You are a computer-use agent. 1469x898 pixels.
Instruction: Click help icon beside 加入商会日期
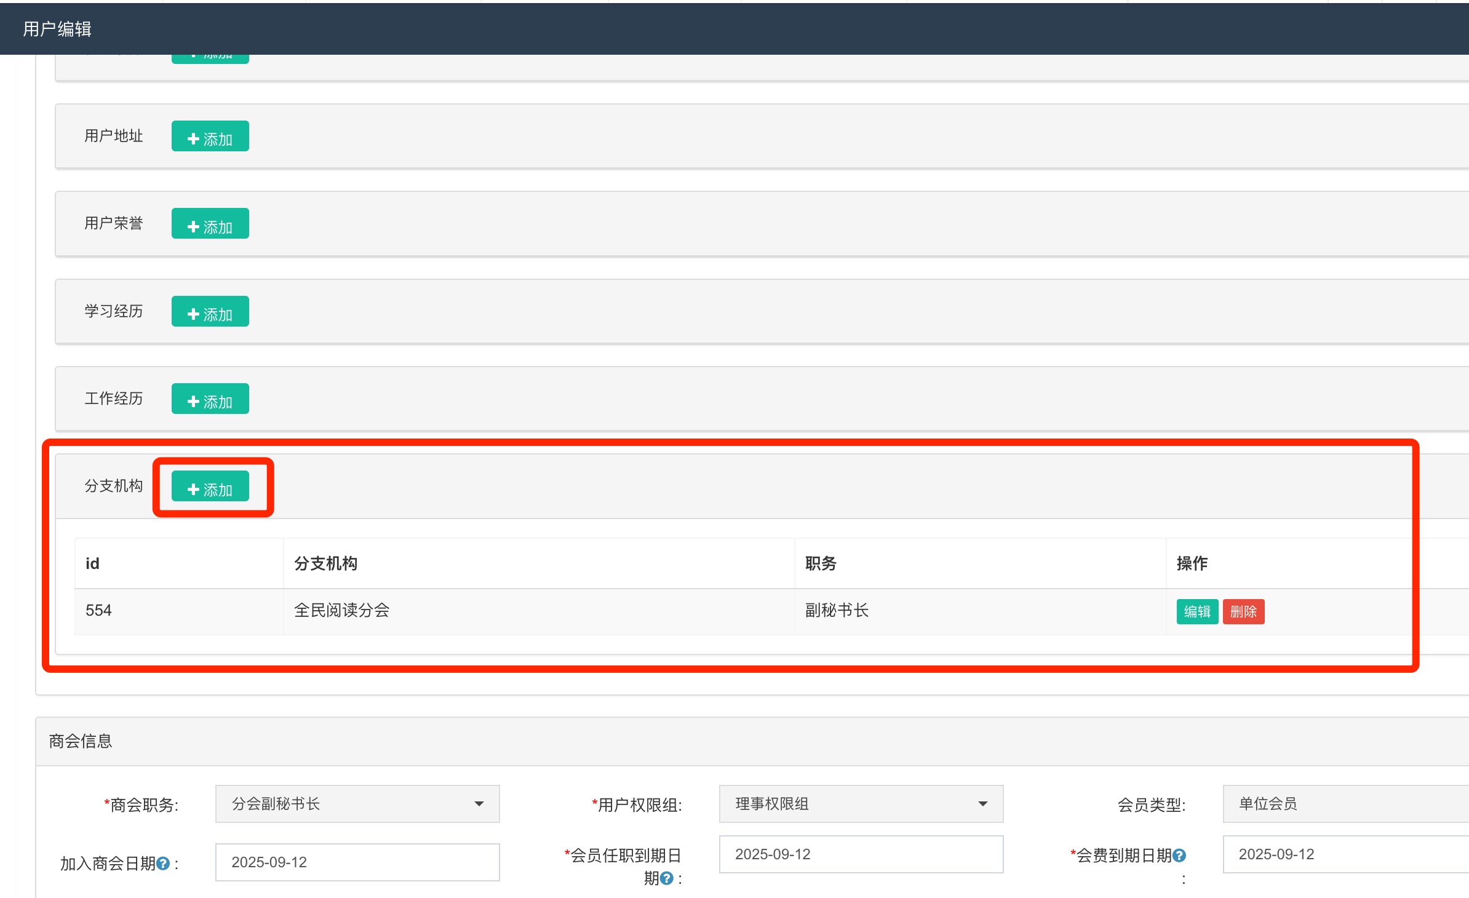[163, 864]
